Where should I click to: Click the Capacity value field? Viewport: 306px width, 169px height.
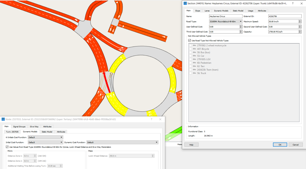pos(283,32)
